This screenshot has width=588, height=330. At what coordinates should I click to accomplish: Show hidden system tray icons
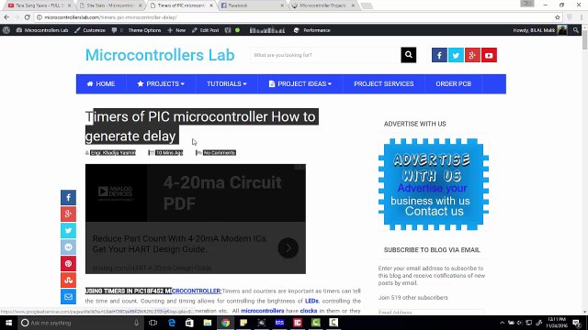click(x=502, y=323)
